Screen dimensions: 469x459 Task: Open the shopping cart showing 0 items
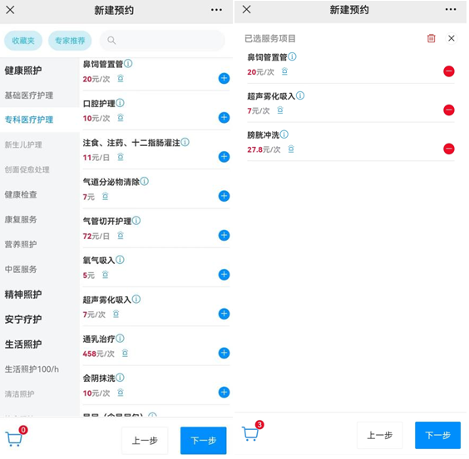click(15, 437)
